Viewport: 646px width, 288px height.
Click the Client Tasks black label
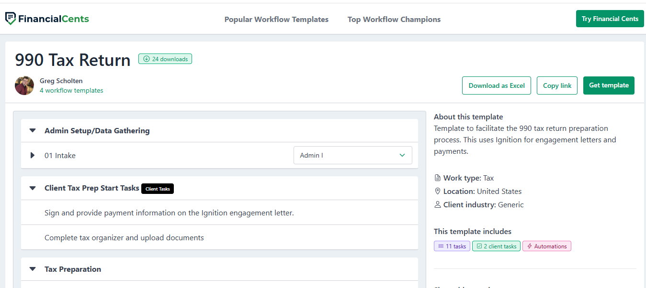(158, 189)
